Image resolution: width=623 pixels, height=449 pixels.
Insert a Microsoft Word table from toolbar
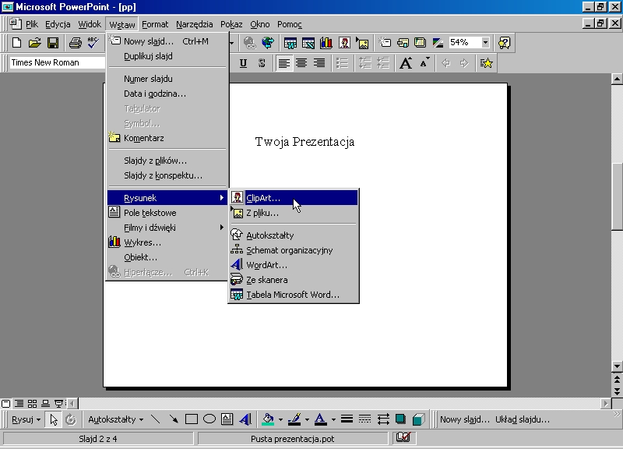click(x=290, y=43)
